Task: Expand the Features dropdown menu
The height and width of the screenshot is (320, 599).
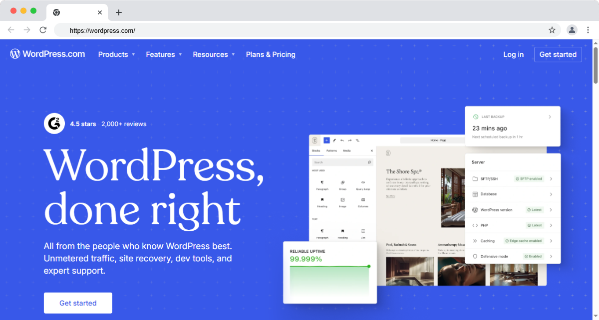Action: pos(164,54)
